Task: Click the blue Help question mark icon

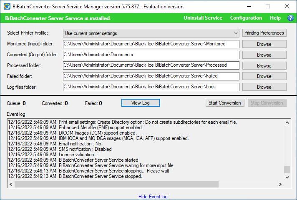Action: tap(291, 18)
